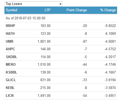The height and width of the screenshot is (101, 121).
Task: Select the KEBL symbol row
Action: 61,88
